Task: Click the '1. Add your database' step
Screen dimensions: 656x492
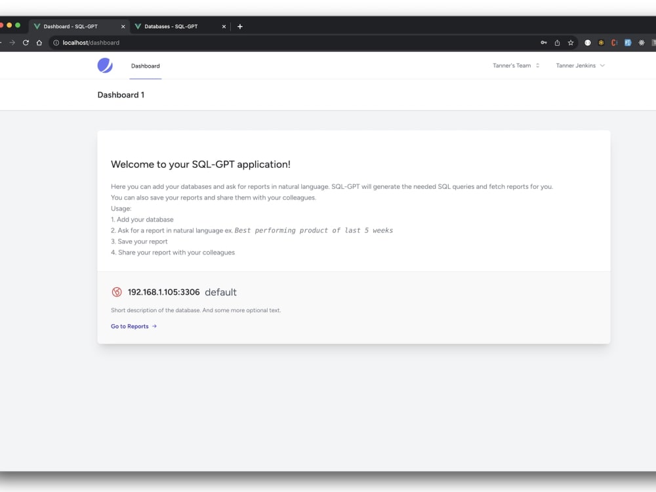Action: pos(142,220)
